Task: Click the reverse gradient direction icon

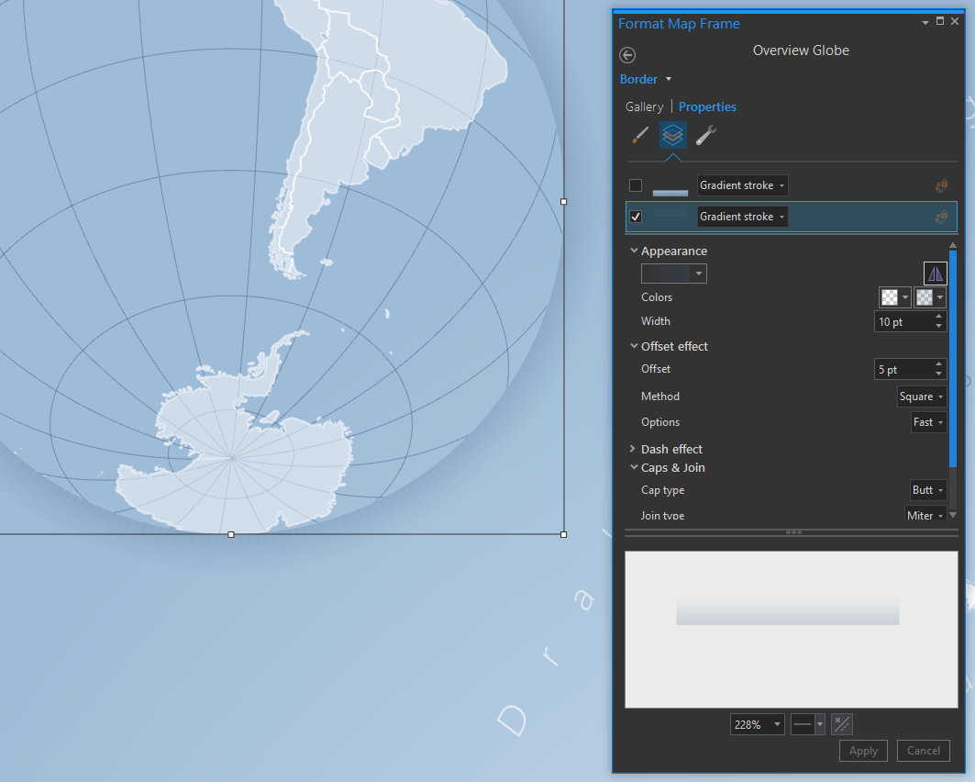Action: 935,274
